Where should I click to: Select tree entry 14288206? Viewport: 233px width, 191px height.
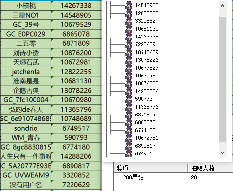[147, 91]
